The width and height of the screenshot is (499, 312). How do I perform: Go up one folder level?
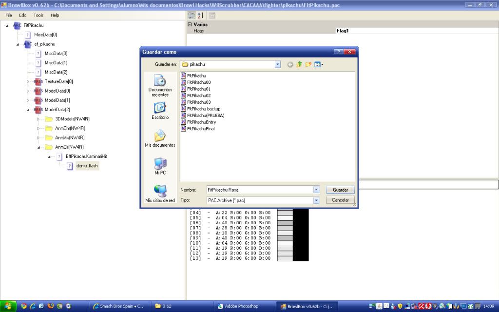coord(299,64)
